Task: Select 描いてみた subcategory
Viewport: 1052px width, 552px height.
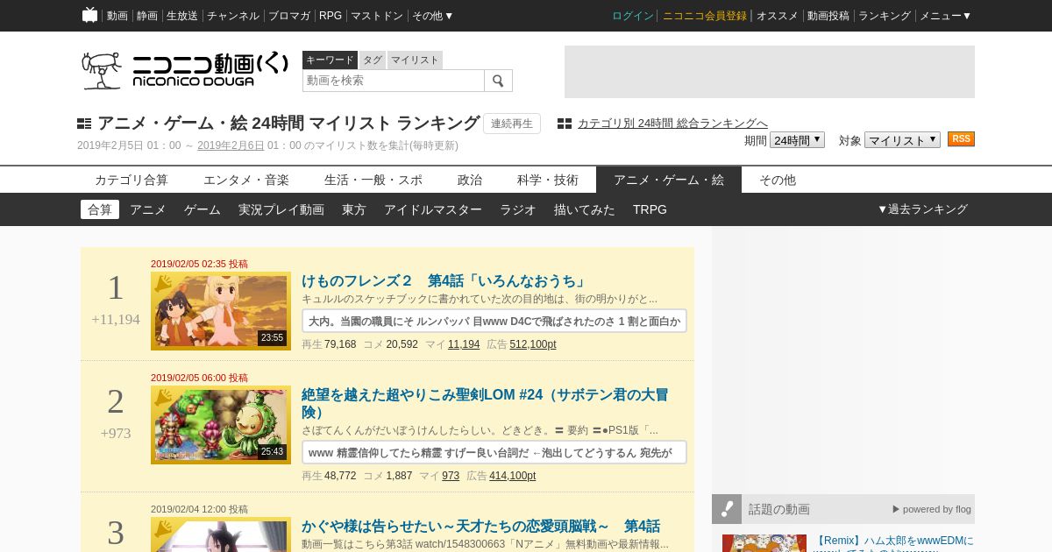Action: pos(585,209)
